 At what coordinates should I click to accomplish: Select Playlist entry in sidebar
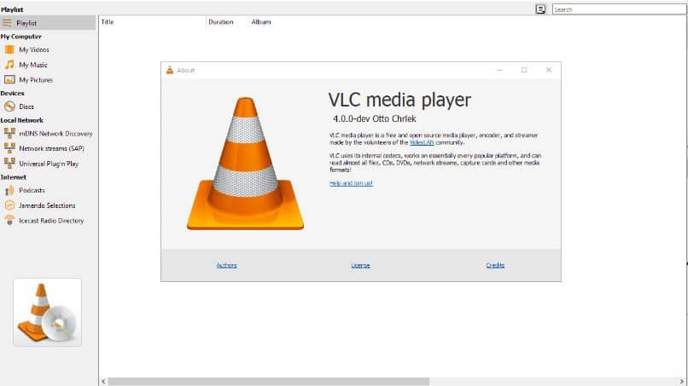pos(48,23)
